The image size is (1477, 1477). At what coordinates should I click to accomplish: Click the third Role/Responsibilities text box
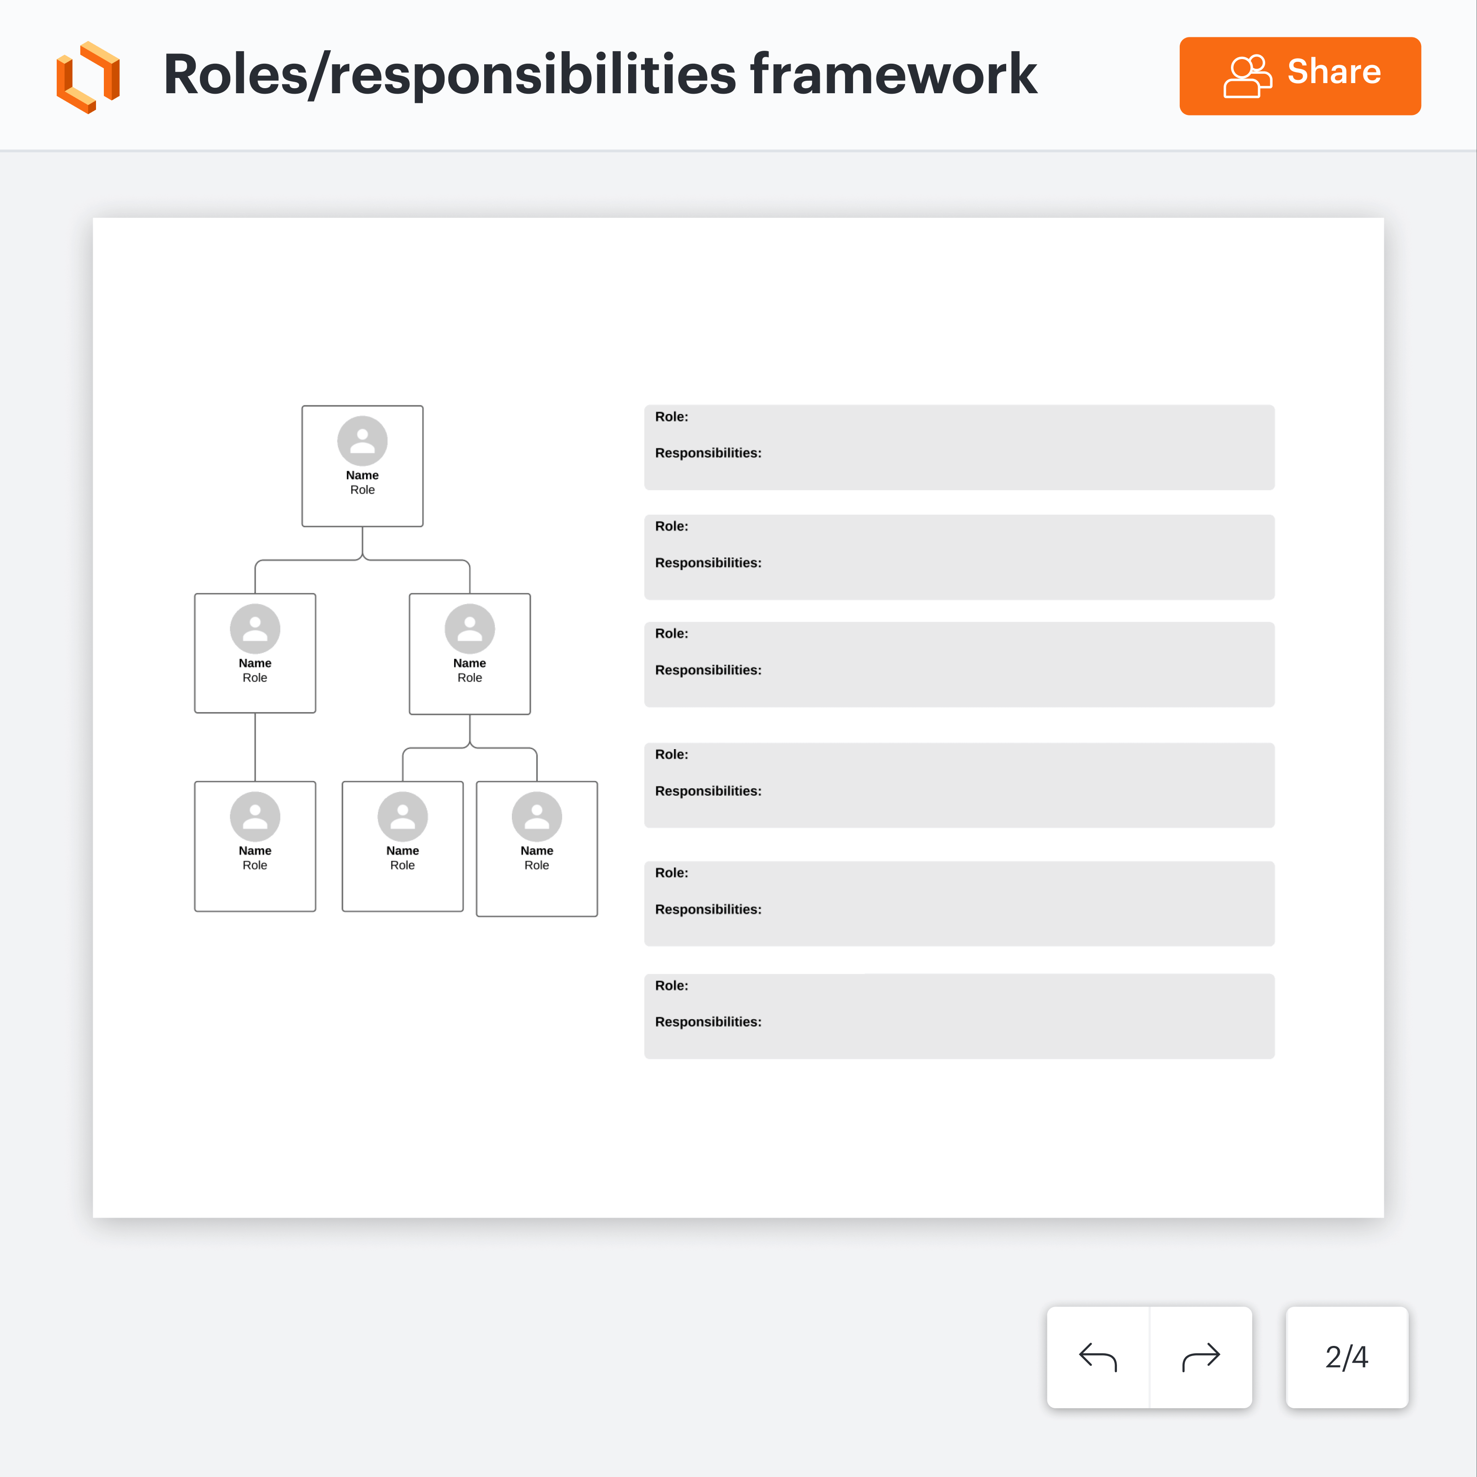(959, 664)
